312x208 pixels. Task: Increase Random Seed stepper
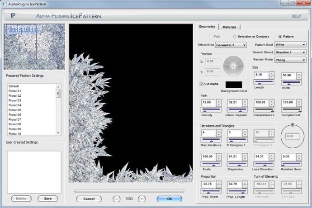tap(299, 155)
